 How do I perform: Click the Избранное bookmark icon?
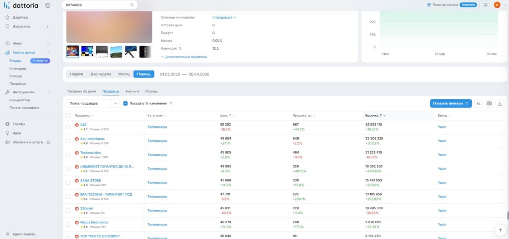click(8, 26)
